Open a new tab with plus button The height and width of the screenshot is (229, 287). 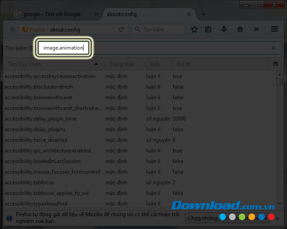pyautogui.click(x=204, y=14)
